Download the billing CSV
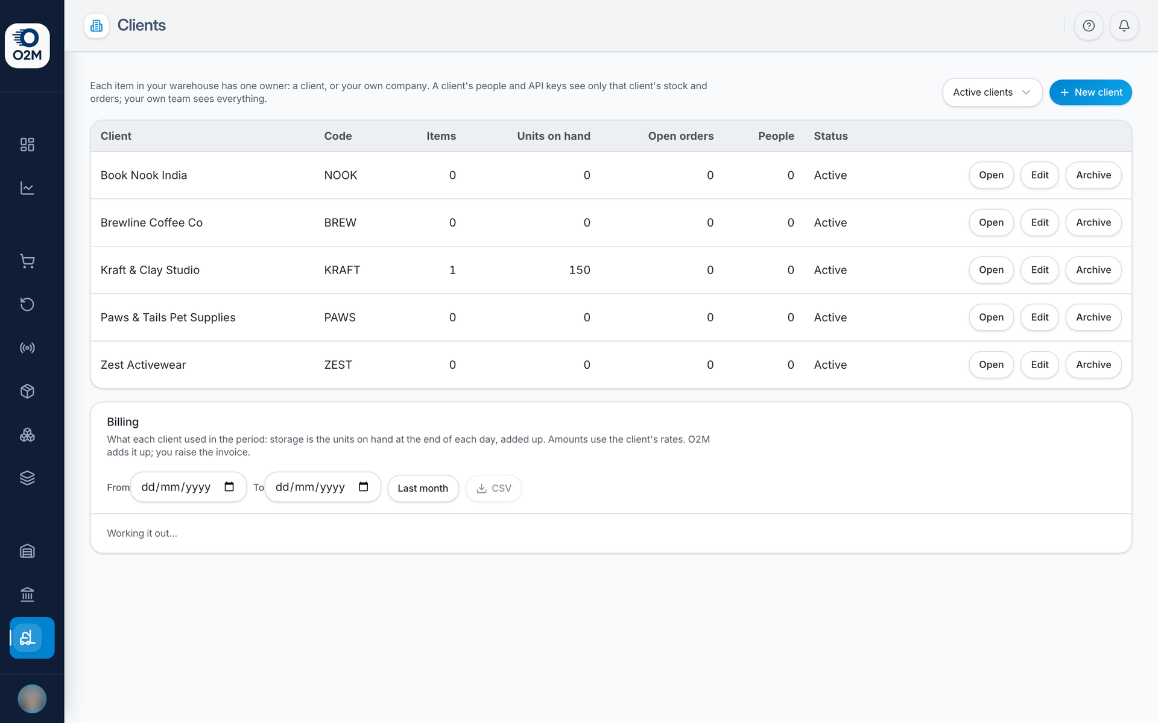 [x=493, y=488]
